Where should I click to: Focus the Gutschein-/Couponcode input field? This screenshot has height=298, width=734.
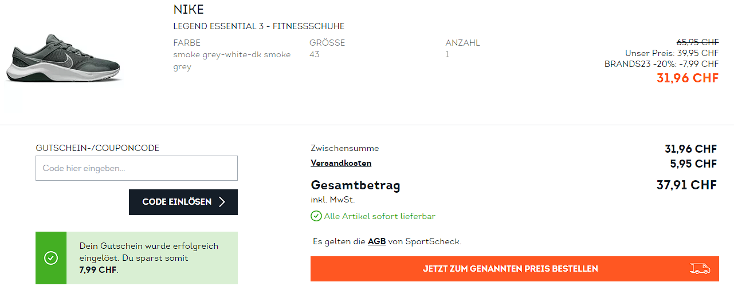coord(136,168)
